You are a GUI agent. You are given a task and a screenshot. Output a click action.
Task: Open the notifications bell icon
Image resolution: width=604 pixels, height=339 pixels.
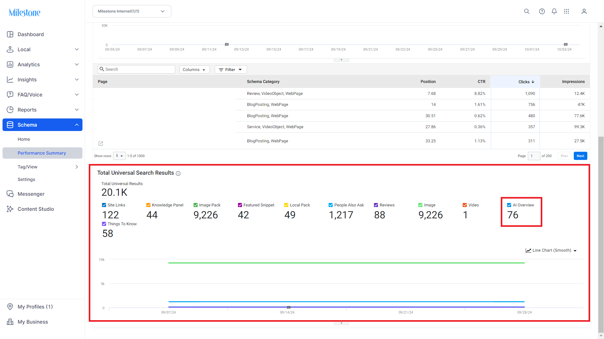point(554,11)
